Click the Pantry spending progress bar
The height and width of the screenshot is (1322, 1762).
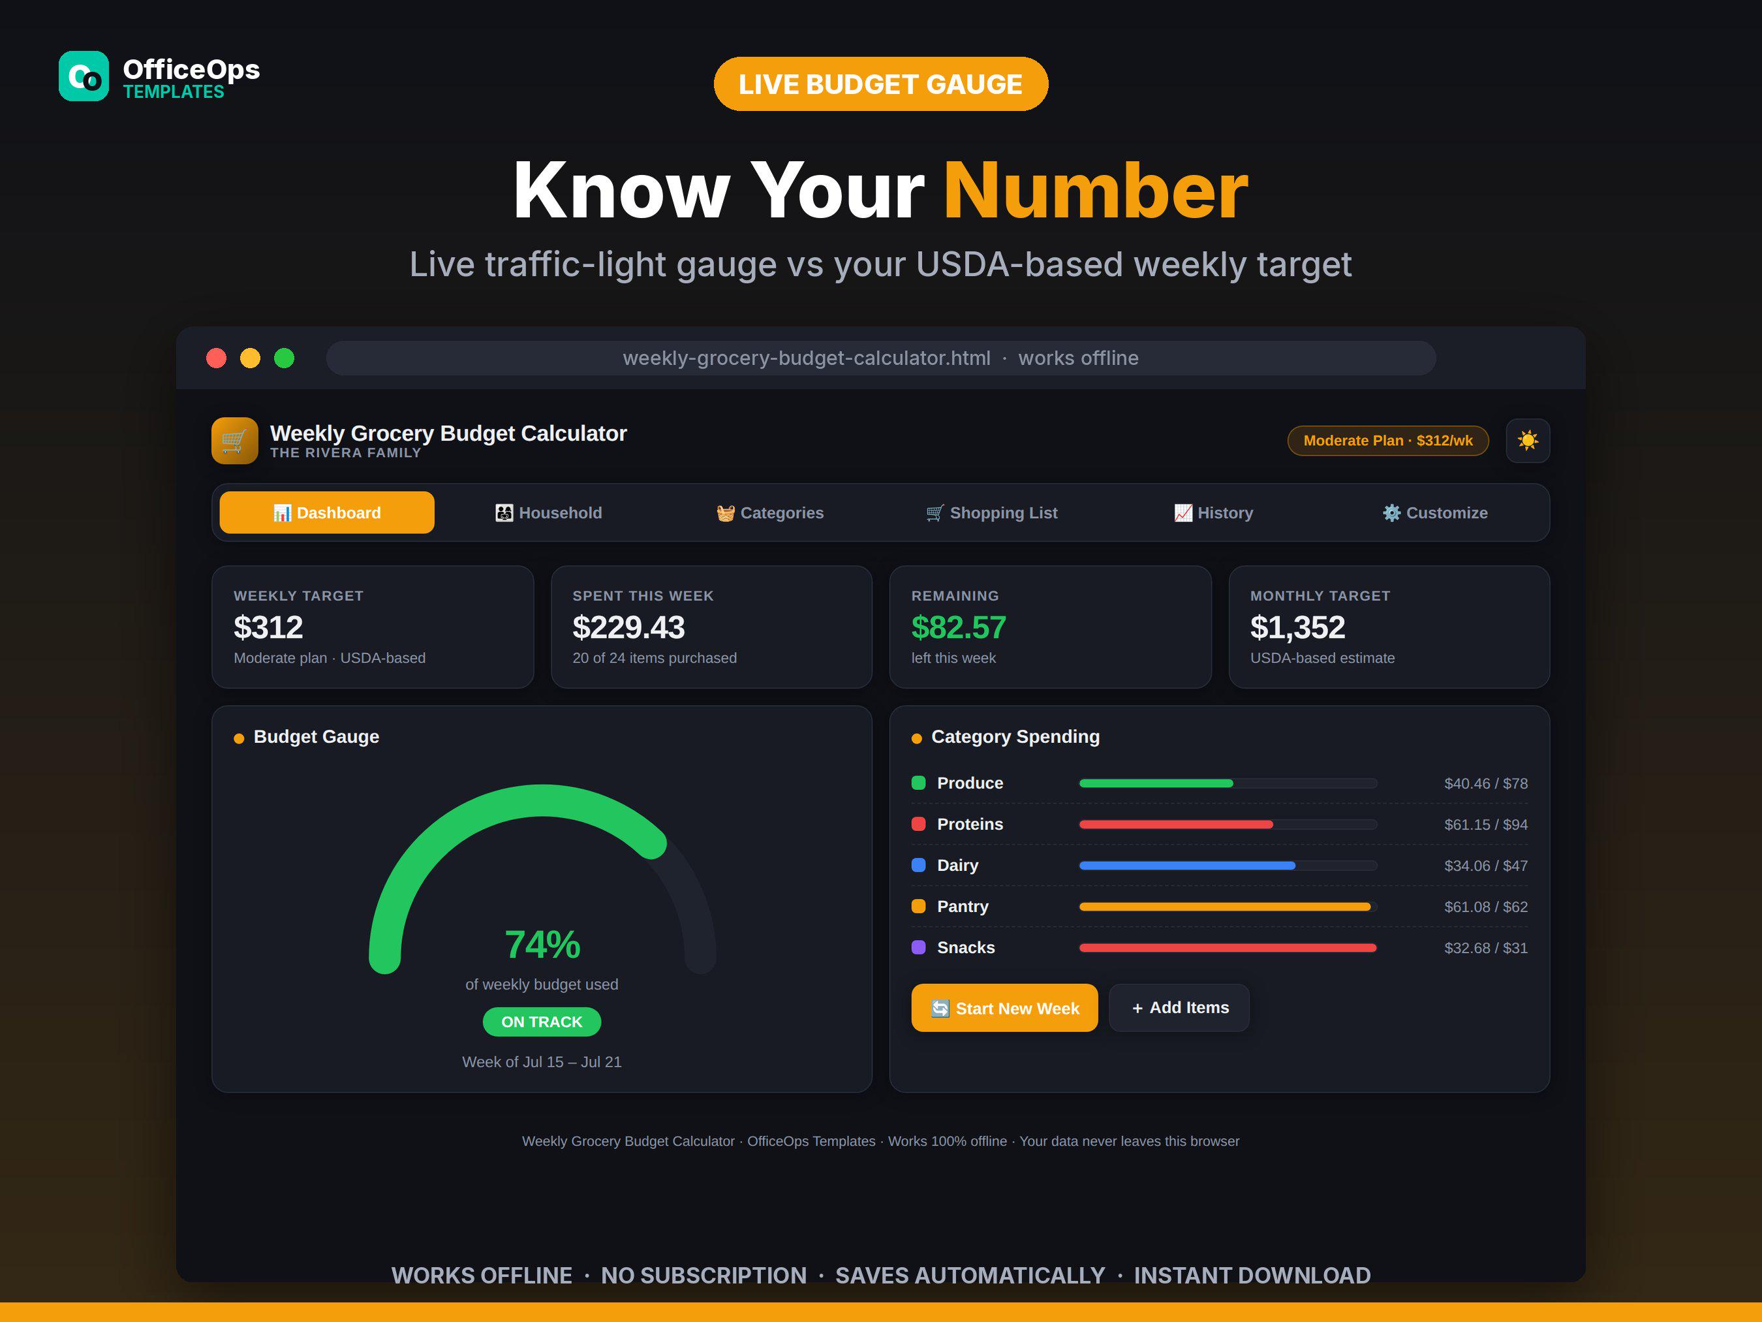(x=1228, y=907)
